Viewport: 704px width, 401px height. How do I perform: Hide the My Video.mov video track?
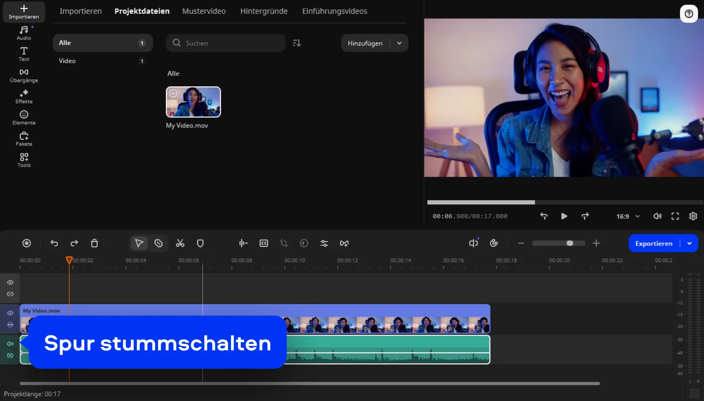tap(10, 313)
